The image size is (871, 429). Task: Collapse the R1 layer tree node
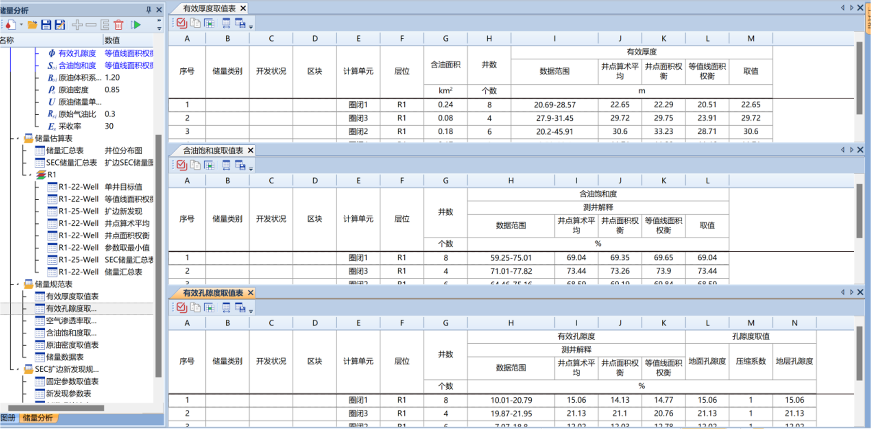[x=30, y=175]
